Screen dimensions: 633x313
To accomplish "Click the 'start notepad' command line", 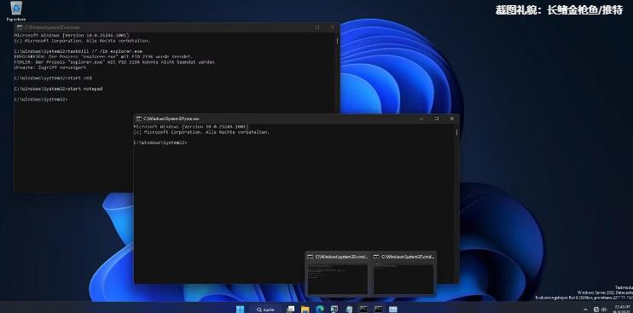I will [58, 89].
